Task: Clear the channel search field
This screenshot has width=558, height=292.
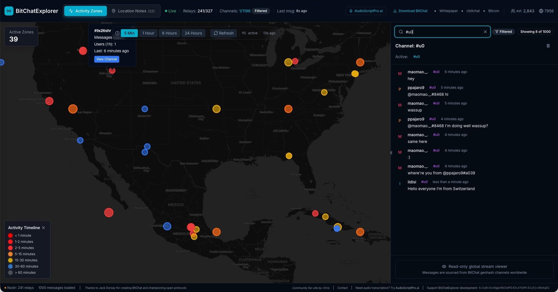Action: [x=485, y=32]
